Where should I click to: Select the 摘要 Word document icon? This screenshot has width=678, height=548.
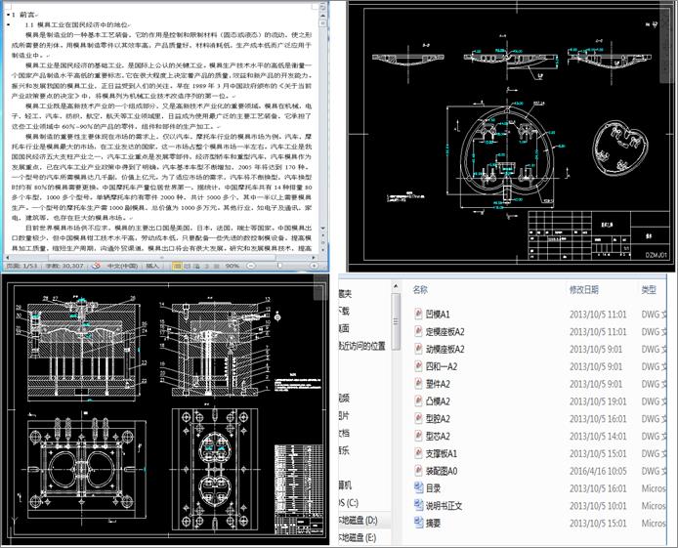[418, 523]
